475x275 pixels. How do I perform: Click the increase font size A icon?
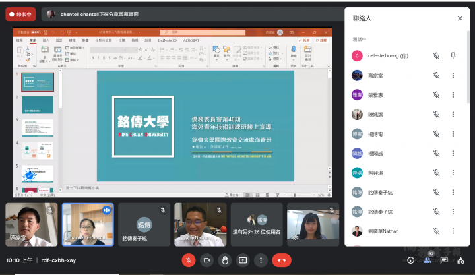click(x=141, y=49)
